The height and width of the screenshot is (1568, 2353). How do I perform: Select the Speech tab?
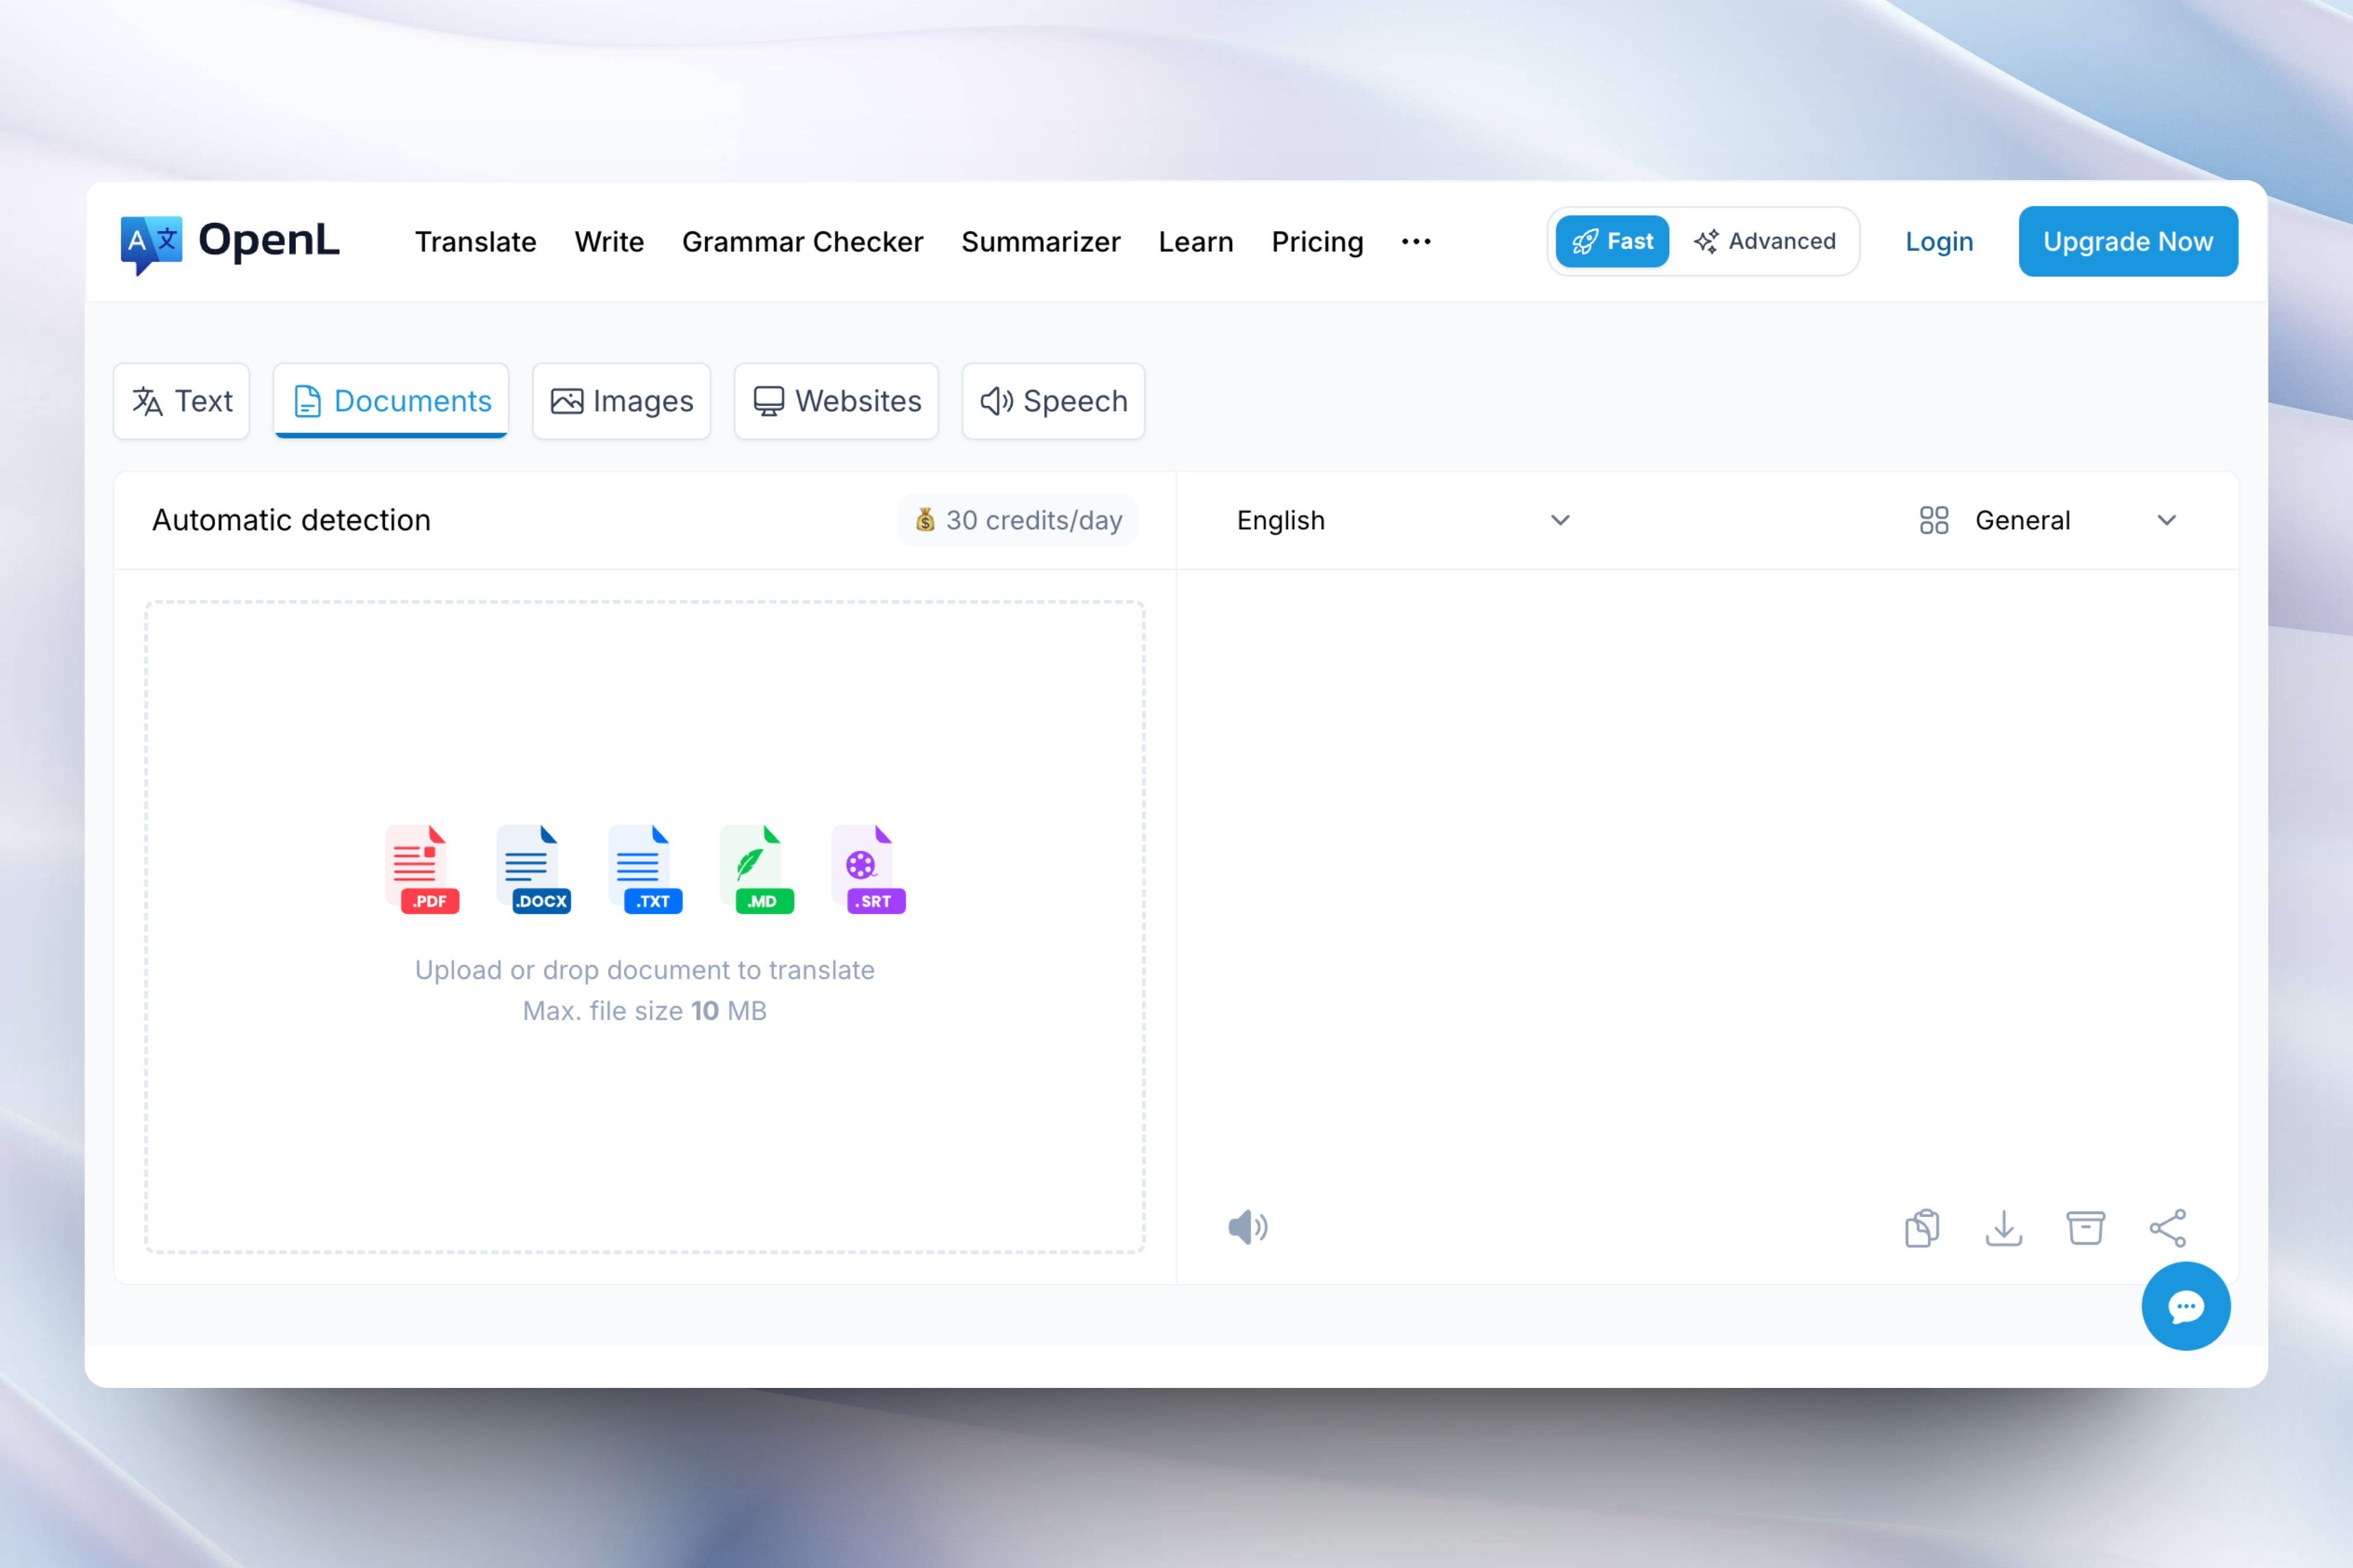(x=1053, y=401)
